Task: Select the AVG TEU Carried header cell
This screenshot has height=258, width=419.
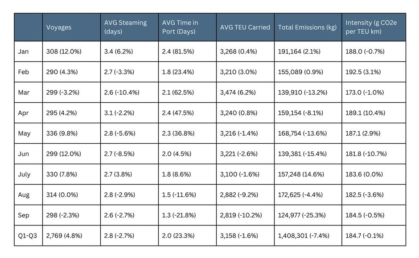Action: 245,27
